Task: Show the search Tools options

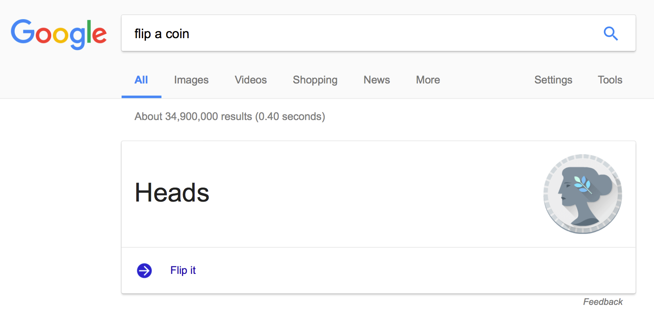Action: pyautogui.click(x=610, y=80)
